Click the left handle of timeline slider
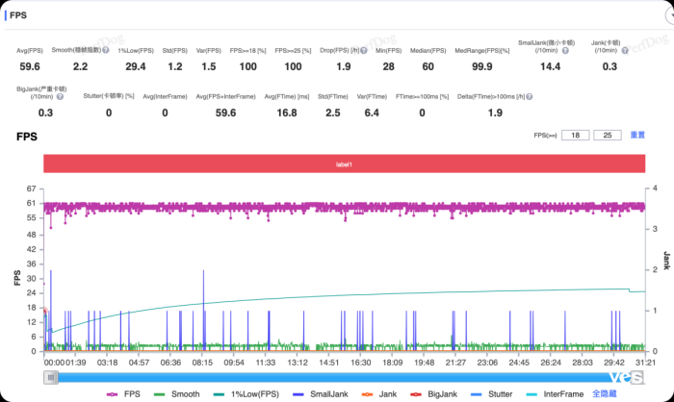 coord(49,378)
